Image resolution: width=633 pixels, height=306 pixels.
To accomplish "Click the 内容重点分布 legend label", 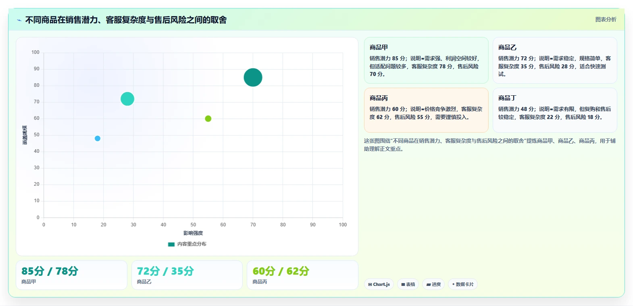I will (x=192, y=244).
